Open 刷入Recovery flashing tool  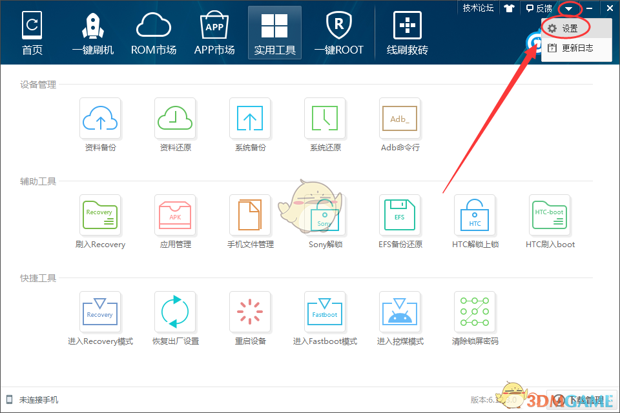point(100,216)
